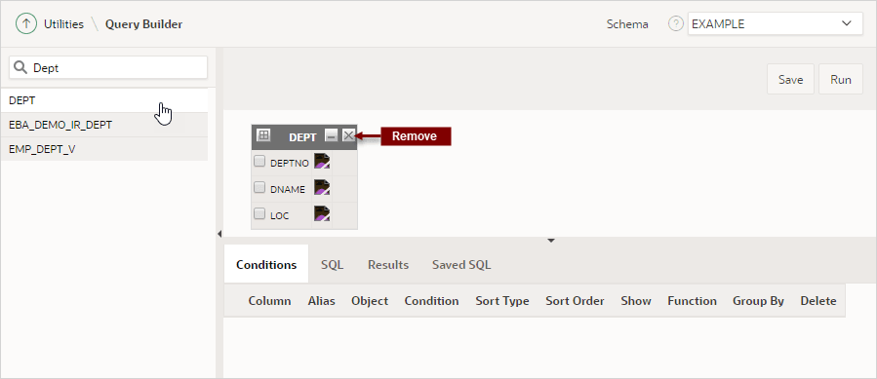Image resolution: width=877 pixels, height=379 pixels.
Task: Click the Column header
Action: (x=269, y=301)
